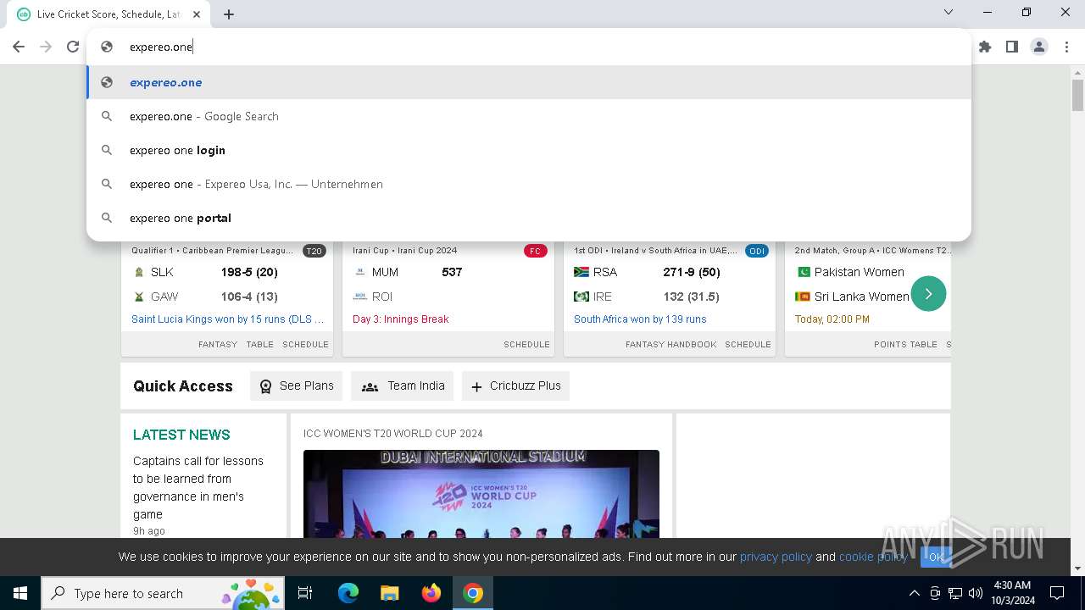Select the Live Cricket Score tab

[x=108, y=14]
